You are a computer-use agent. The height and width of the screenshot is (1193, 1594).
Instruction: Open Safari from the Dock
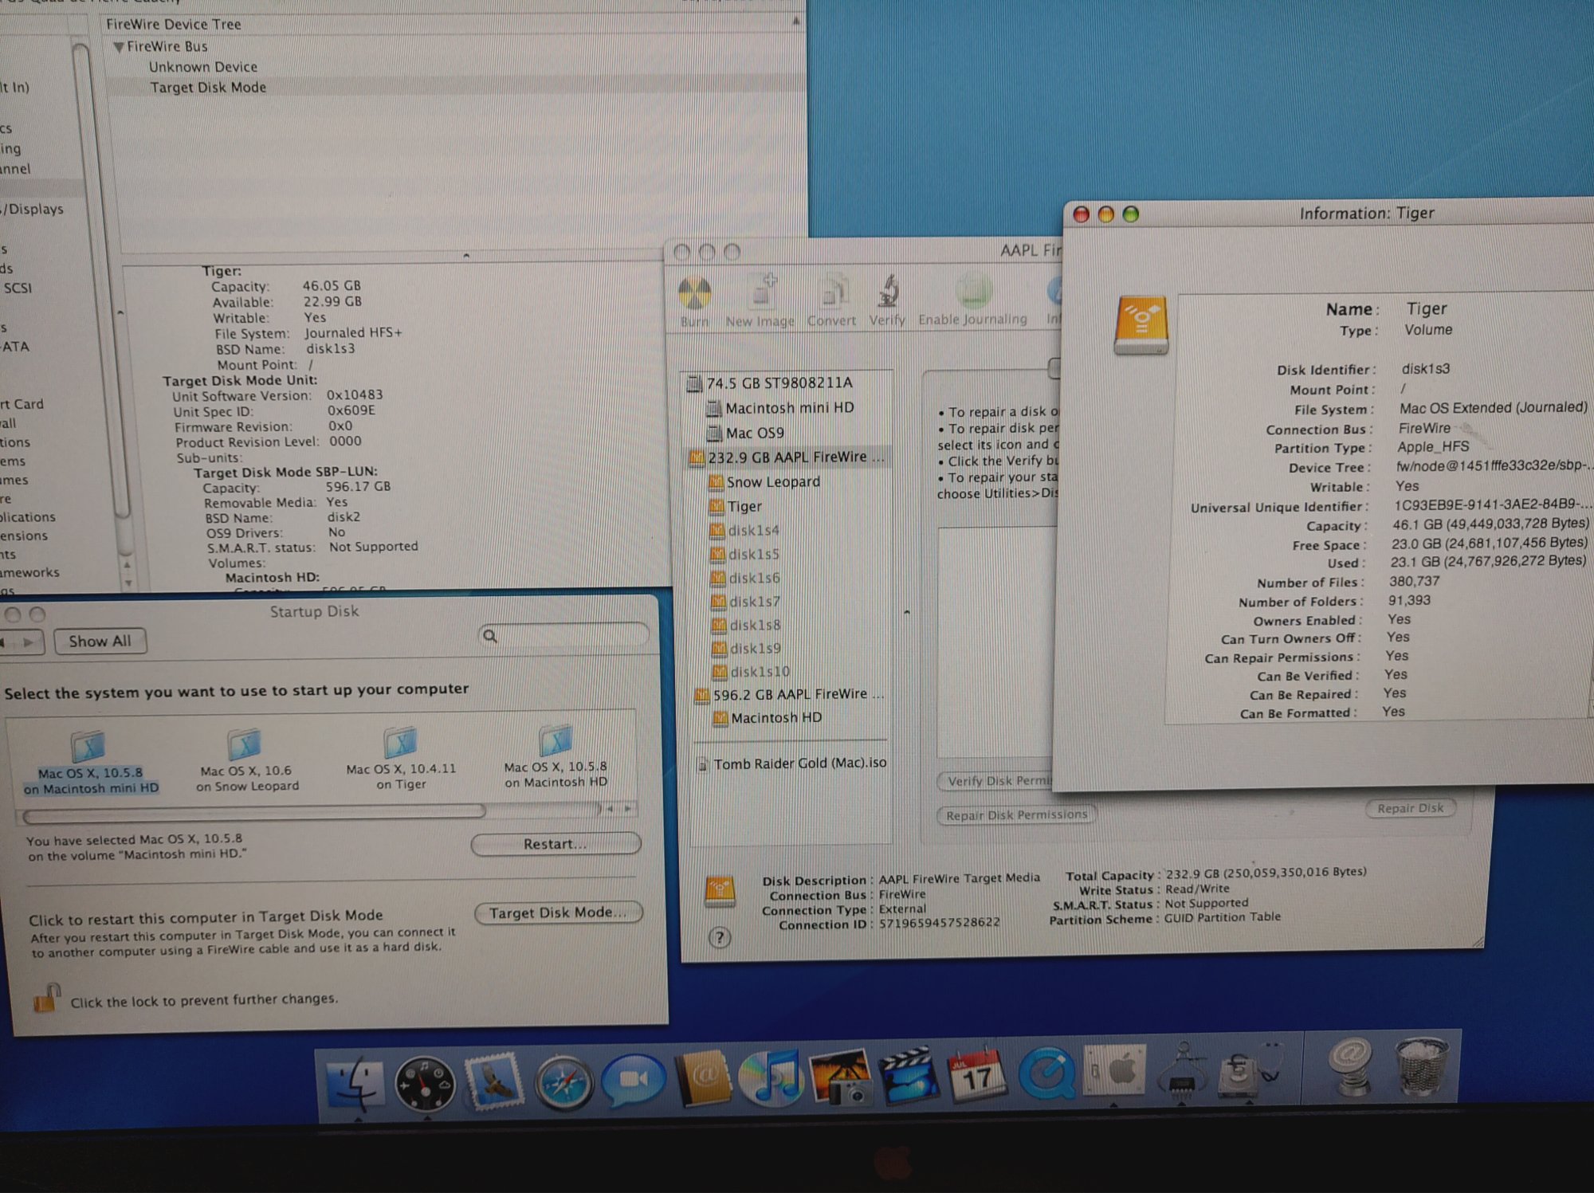tap(563, 1081)
